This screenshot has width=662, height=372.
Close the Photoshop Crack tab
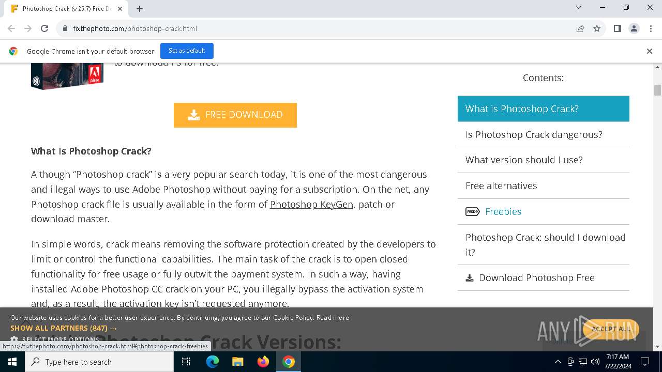pyautogui.click(x=121, y=9)
